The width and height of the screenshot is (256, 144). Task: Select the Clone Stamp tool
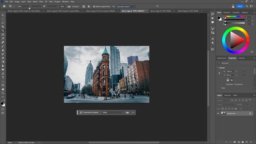pos(3,50)
